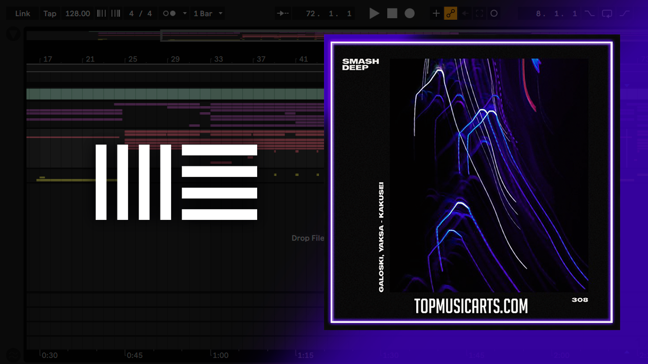Toggle the orange Automation Arm button
The height and width of the screenshot is (364, 648).
click(x=451, y=14)
